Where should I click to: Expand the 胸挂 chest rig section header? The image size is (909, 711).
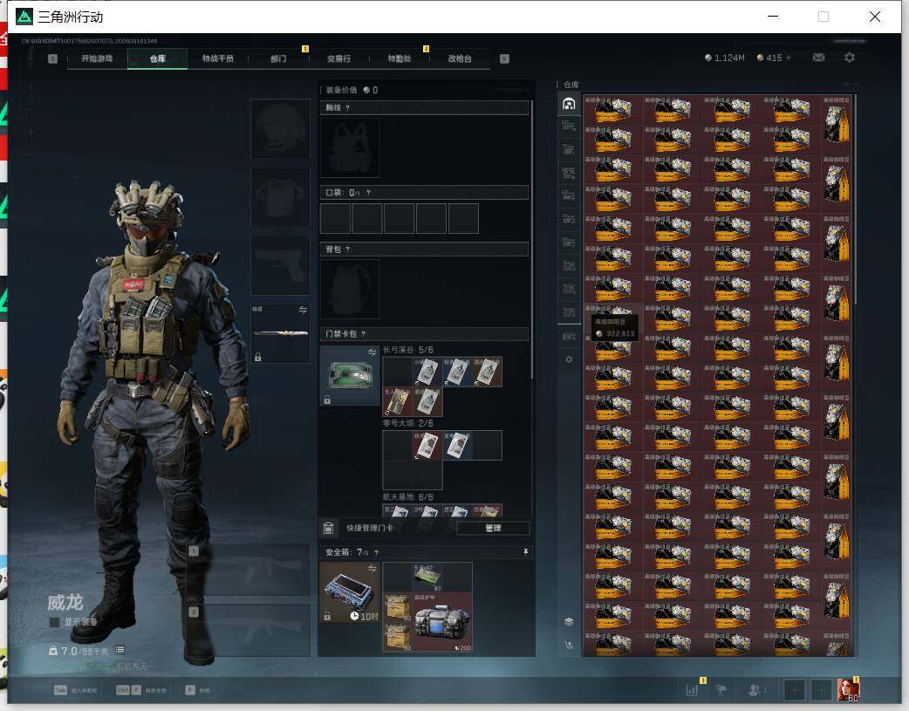[424, 107]
